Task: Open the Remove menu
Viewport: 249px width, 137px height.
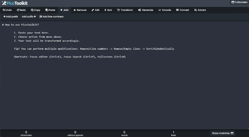Action: click(x=80, y=10)
